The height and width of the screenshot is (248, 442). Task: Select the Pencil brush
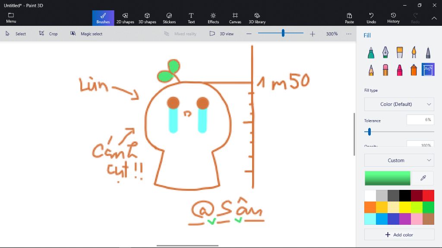371,70
